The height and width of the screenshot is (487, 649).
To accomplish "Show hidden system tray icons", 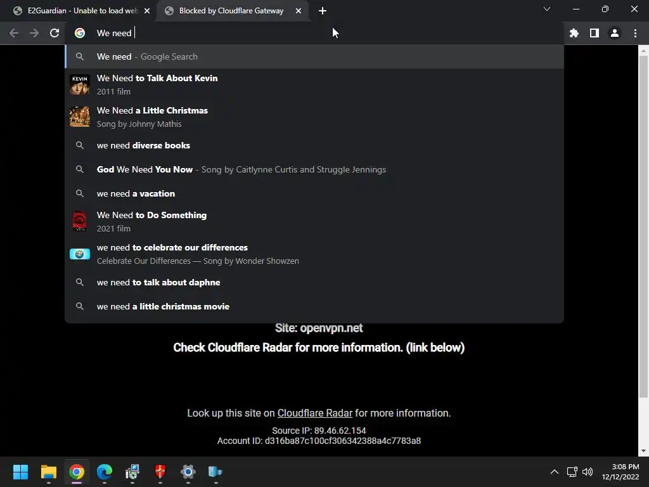I will pos(554,472).
